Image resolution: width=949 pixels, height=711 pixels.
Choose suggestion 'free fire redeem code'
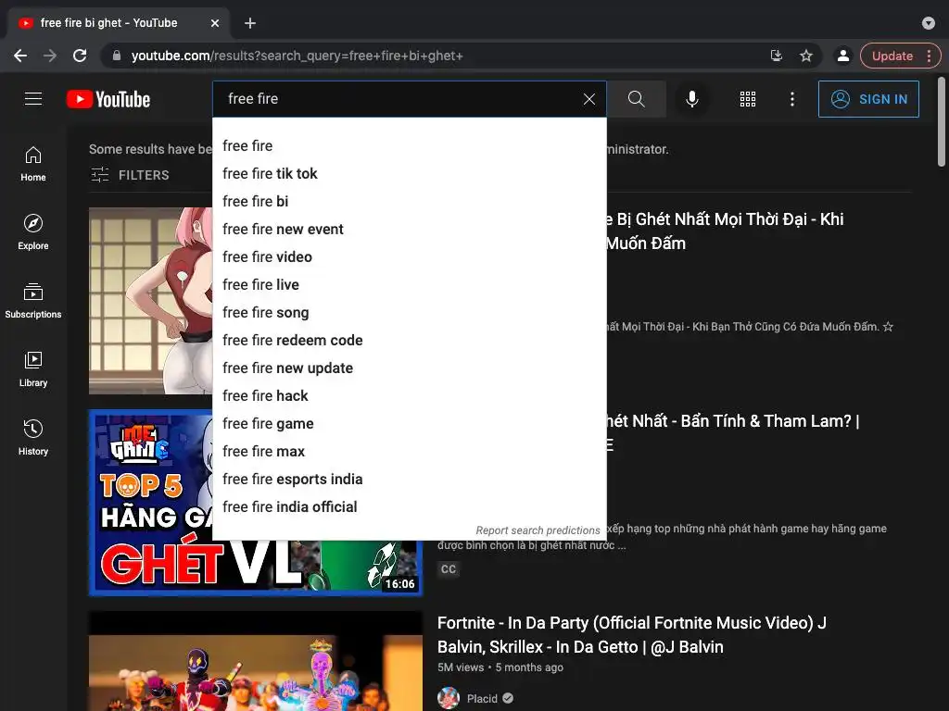click(410, 341)
